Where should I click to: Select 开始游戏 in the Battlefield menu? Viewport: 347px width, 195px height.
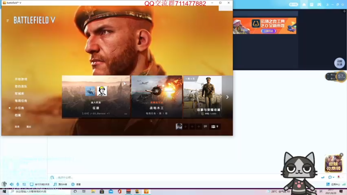tap(21, 79)
